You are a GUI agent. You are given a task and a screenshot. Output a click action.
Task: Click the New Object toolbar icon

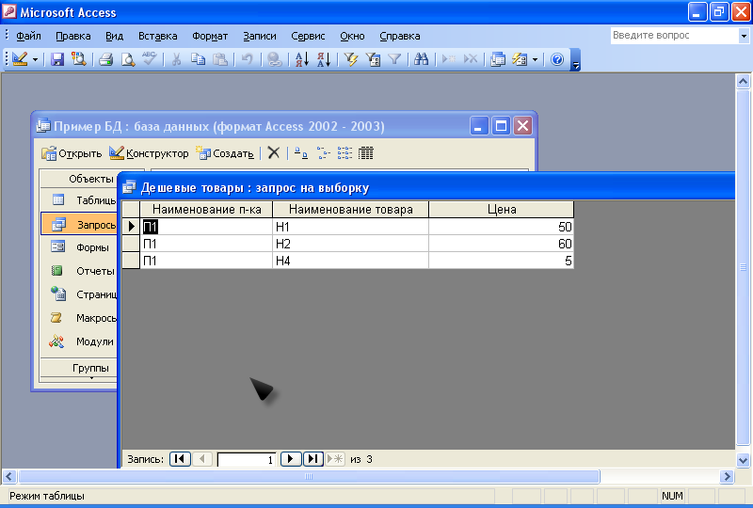pos(520,59)
